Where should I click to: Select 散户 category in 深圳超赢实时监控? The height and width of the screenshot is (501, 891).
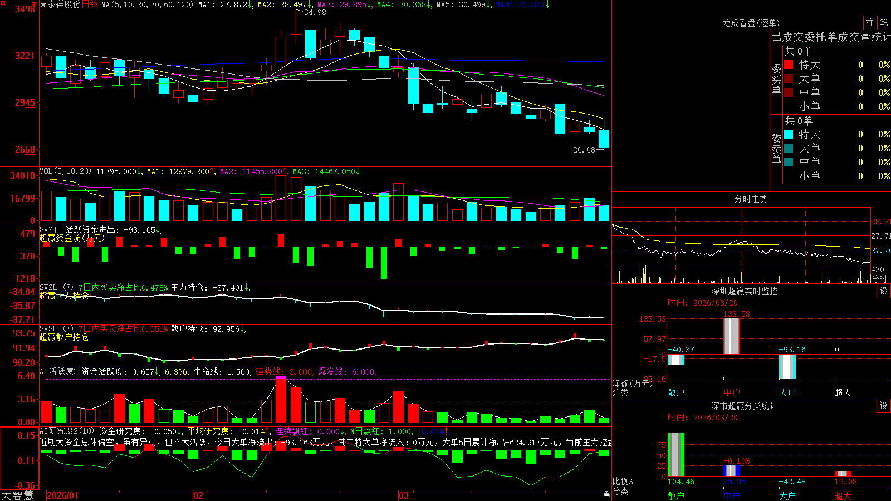pos(676,392)
